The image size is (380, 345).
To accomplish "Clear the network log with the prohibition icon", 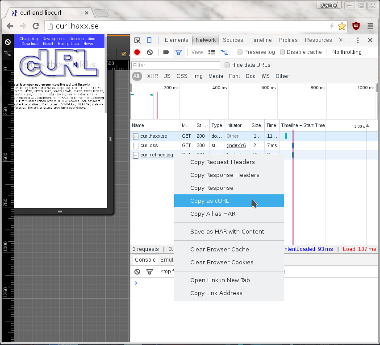I will pyautogui.click(x=150, y=52).
